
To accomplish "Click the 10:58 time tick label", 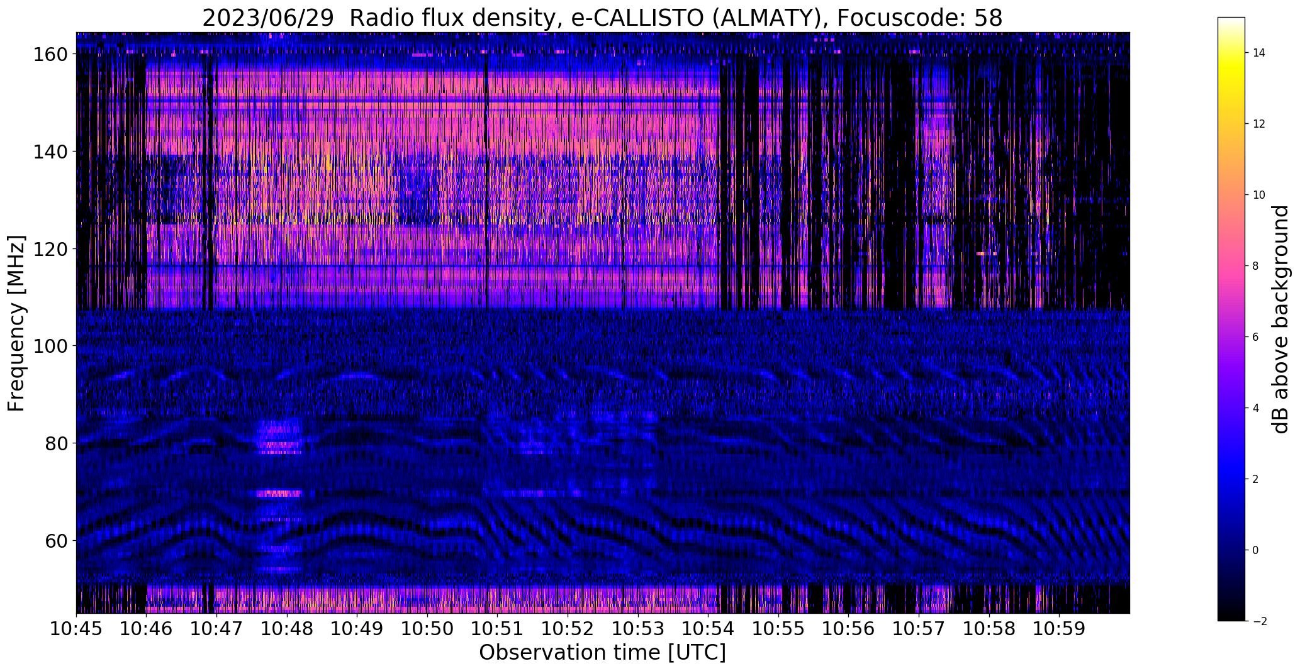I will (x=989, y=629).
